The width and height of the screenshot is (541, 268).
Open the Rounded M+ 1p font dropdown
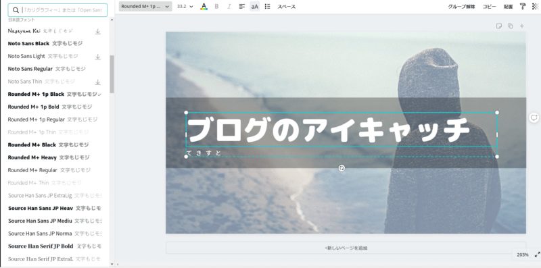click(145, 7)
